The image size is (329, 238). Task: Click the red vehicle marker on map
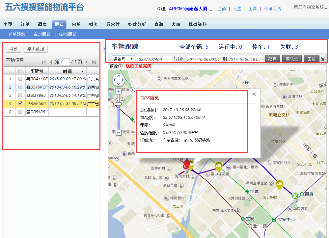pyautogui.click(x=186, y=166)
